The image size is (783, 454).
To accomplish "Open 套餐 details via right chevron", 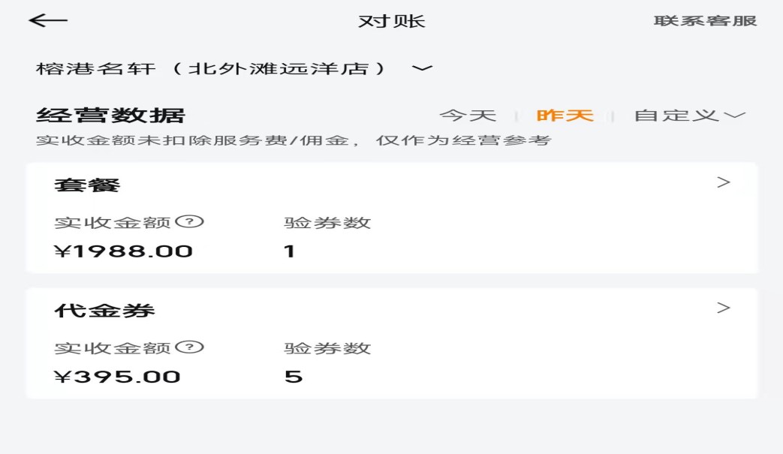I will [x=723, y=182].
